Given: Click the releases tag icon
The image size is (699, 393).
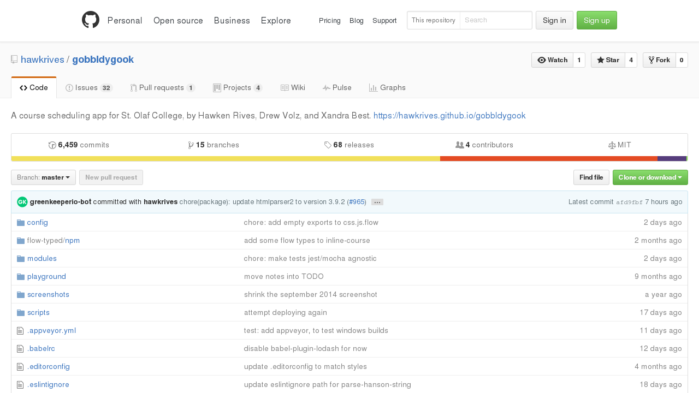Looking at the screenshot, I should point(328,145).
